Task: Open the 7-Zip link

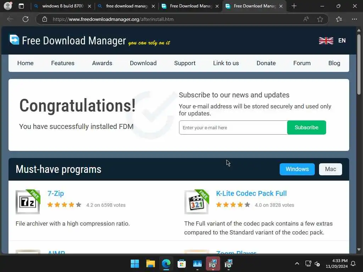Action: 56,193
